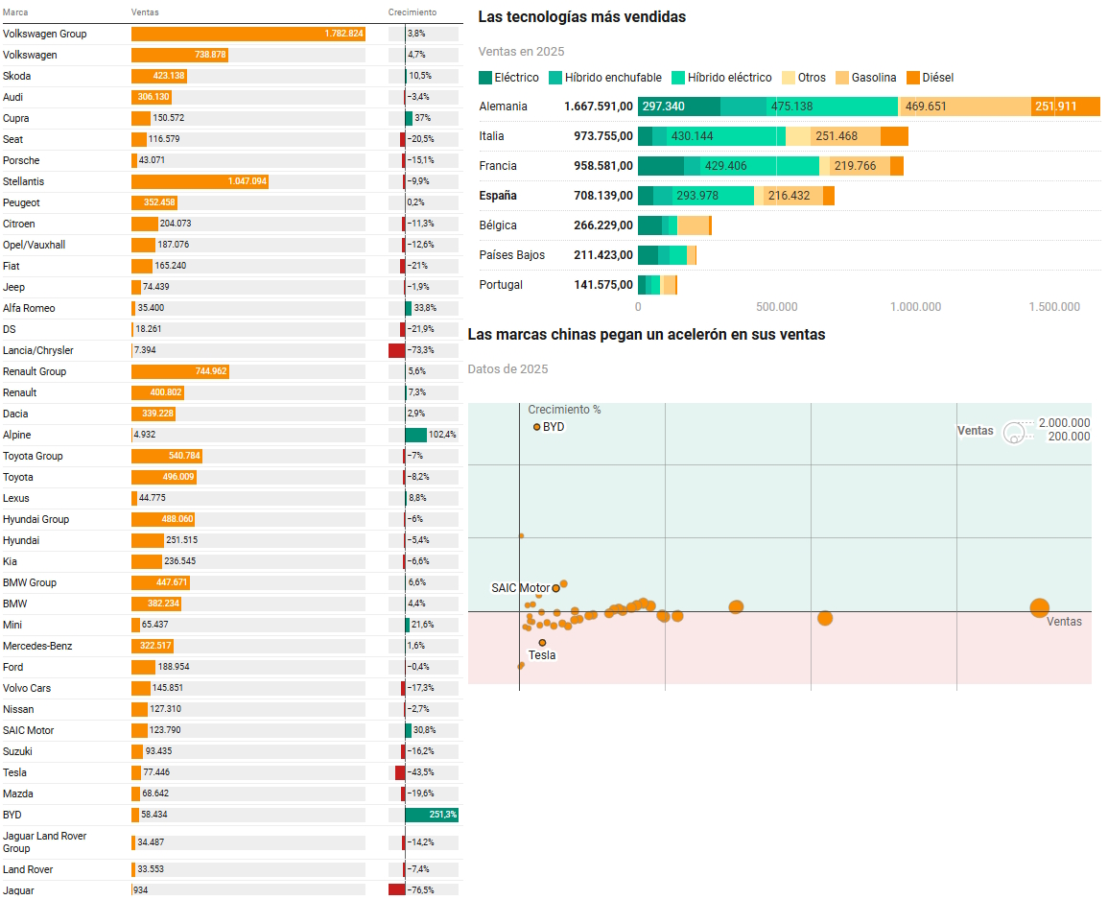Click Italia gasolina segment 251.468
Image resolution: width=1108 pixels, height=900 pixels.
tap(846, 136)
